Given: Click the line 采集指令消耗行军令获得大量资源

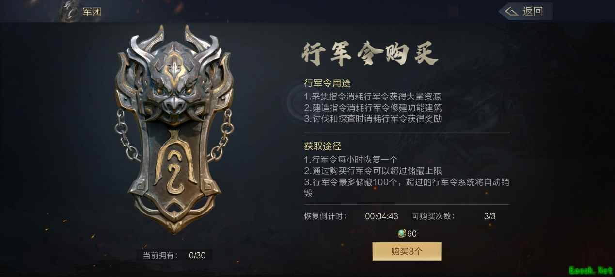Looking at the screenshot, I should click(372, 97).
